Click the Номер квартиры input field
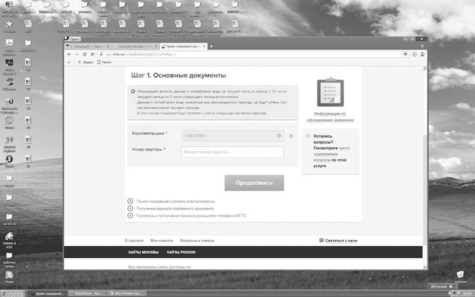 click(232, 152)
